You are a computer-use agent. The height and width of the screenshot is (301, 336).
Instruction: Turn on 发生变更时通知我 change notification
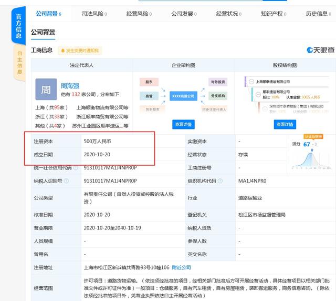(79, 51)
